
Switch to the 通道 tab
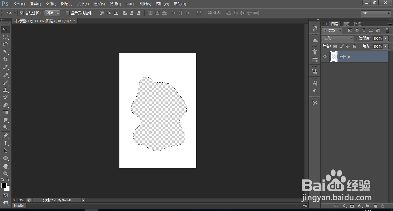(x=346, y=24)
